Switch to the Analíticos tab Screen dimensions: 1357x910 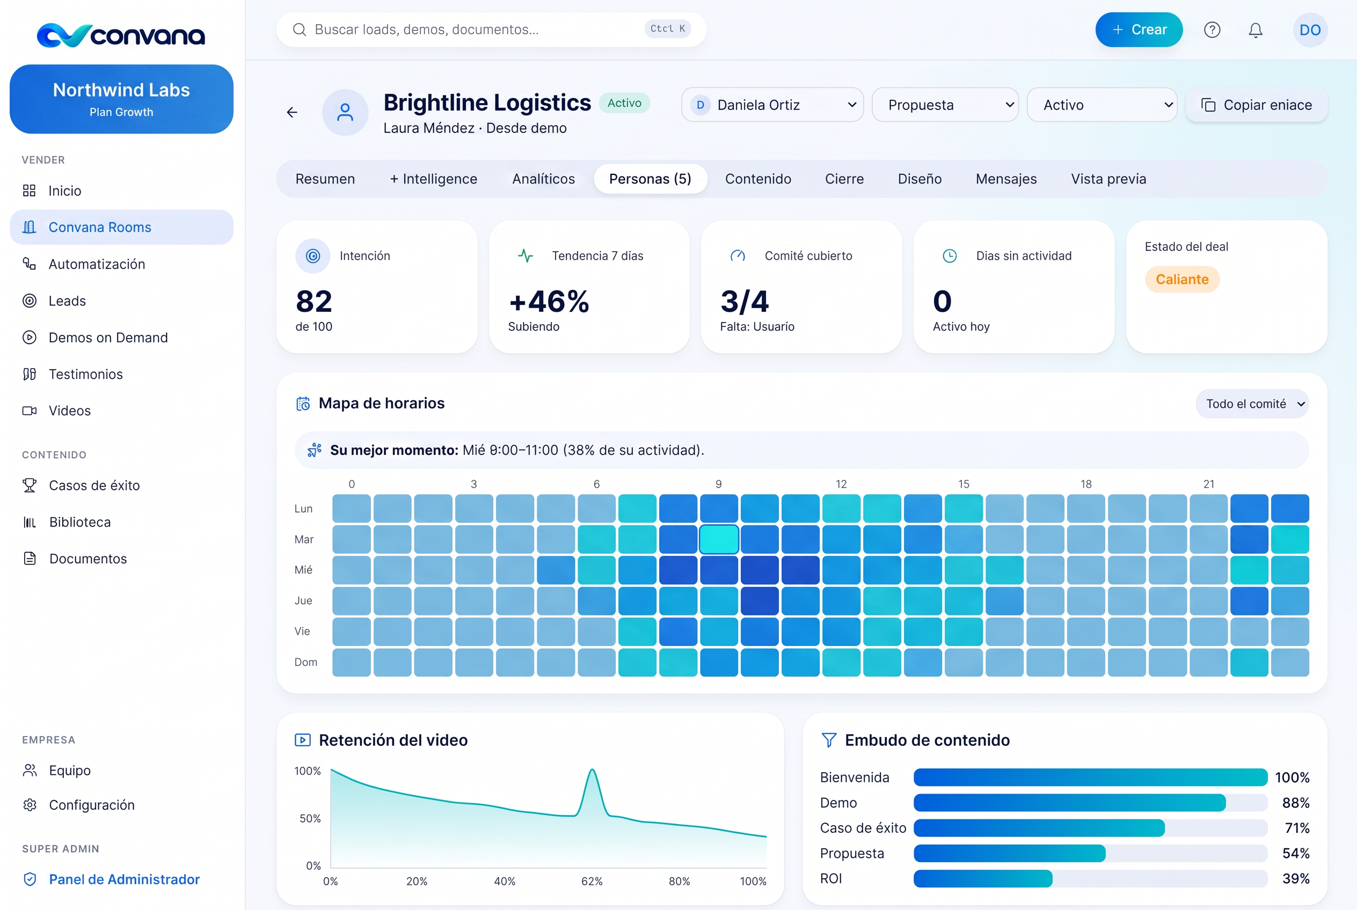(x=543, y=179)
